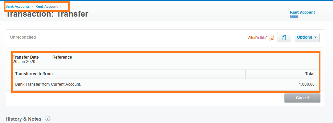Click the Rent Account name at top right
Viewport: 333px width, 123px height.
pos(302,12)
